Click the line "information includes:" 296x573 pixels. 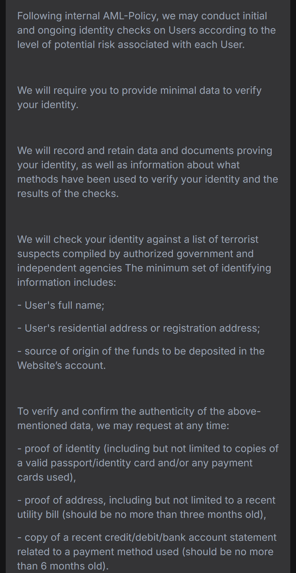[x=66, y=282]
